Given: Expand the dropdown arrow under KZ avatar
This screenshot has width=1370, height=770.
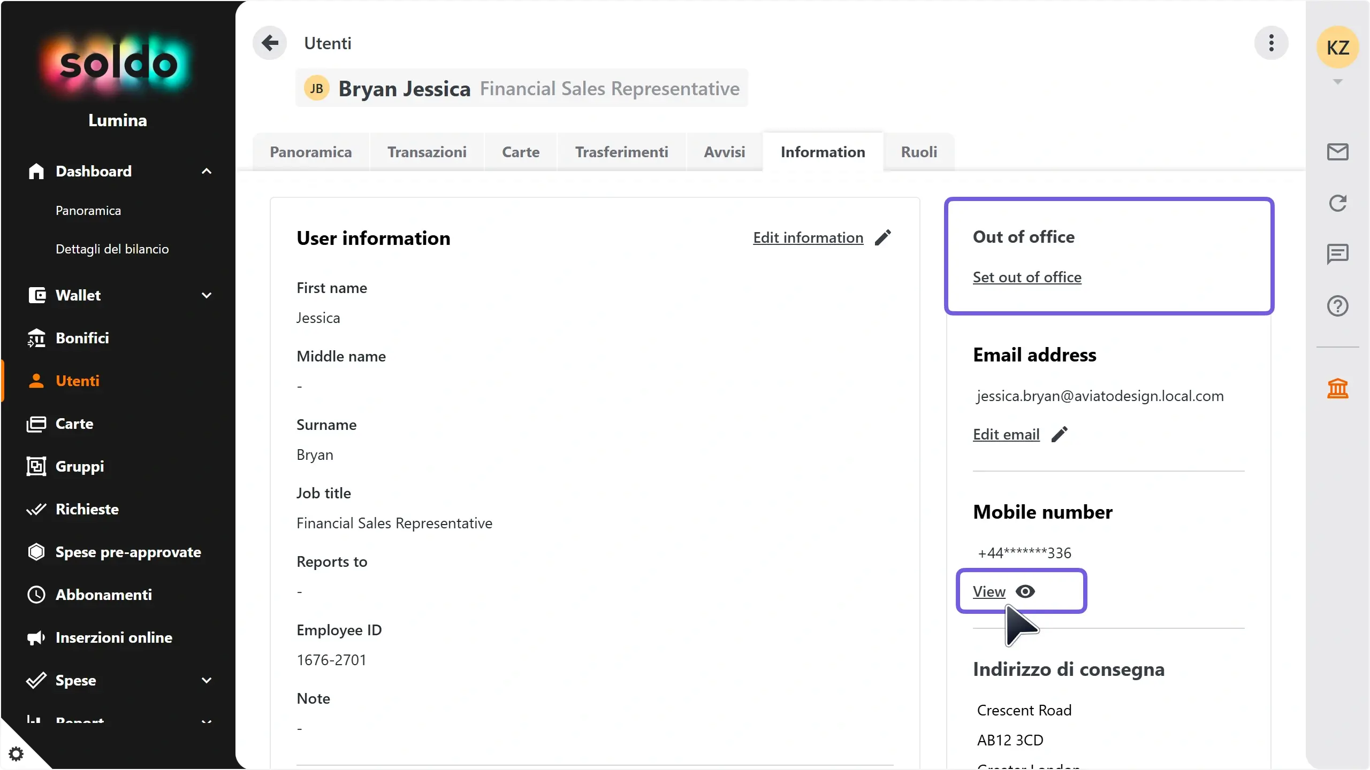Looking at the screenshot, I should [x=1337, y=82].
